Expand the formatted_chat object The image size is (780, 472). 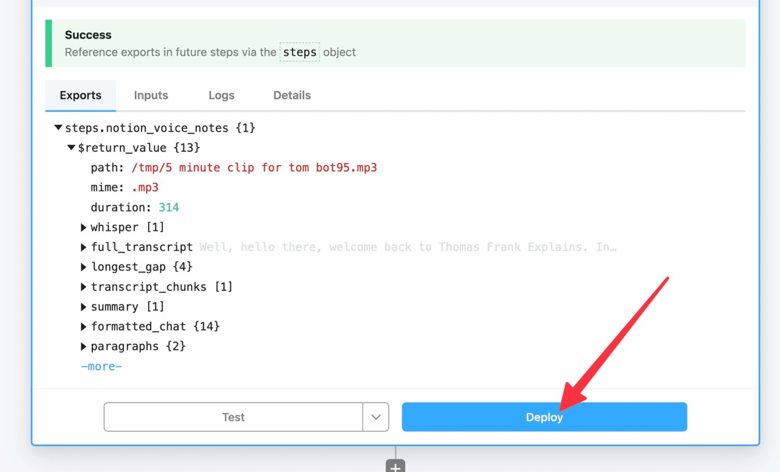(84, 326)
